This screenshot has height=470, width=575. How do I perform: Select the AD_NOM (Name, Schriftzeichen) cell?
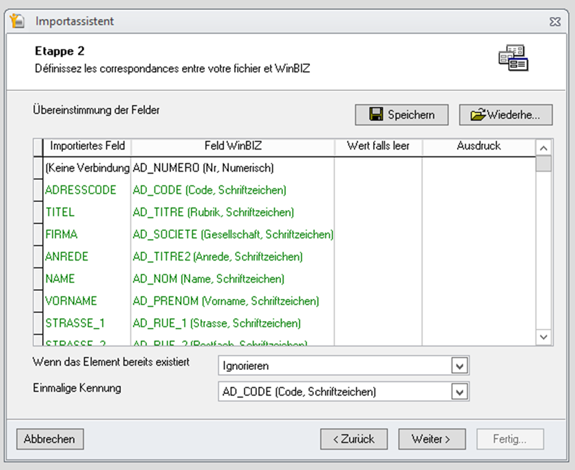click(x=209, y=279)
